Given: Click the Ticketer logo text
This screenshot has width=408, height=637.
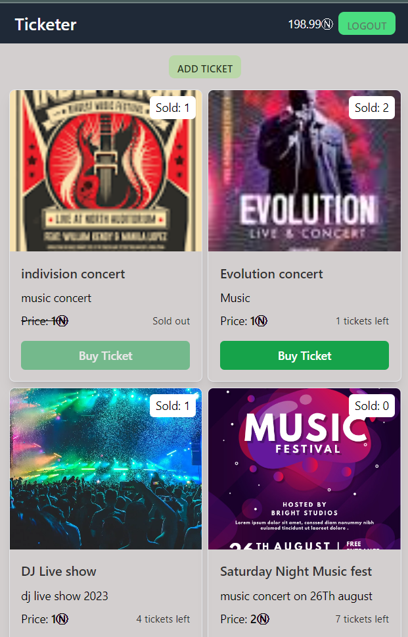Looking at the screenshot, I should pos(45,24).
